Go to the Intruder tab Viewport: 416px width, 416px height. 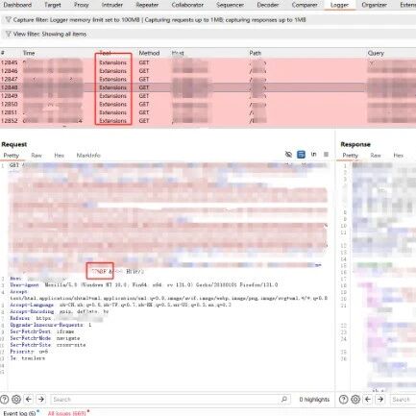point(112,5)
